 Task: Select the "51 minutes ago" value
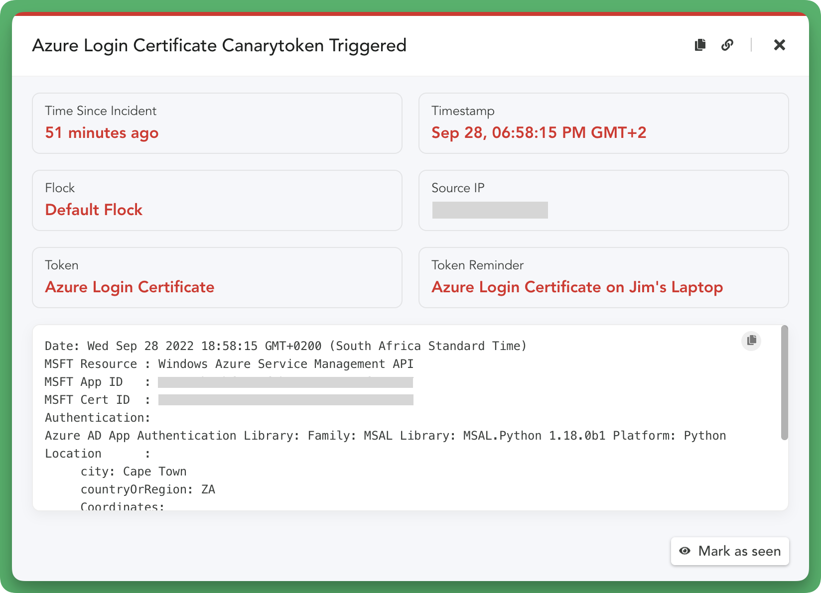point(102,133)
